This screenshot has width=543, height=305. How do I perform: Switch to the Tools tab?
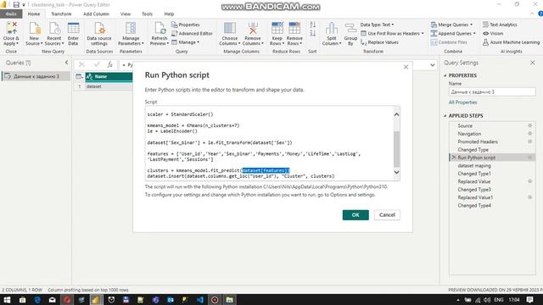click(147, 14)
